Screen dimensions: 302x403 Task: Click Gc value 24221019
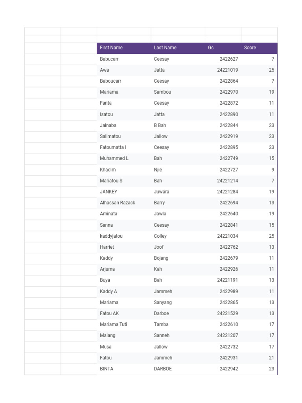click(223, 70)
